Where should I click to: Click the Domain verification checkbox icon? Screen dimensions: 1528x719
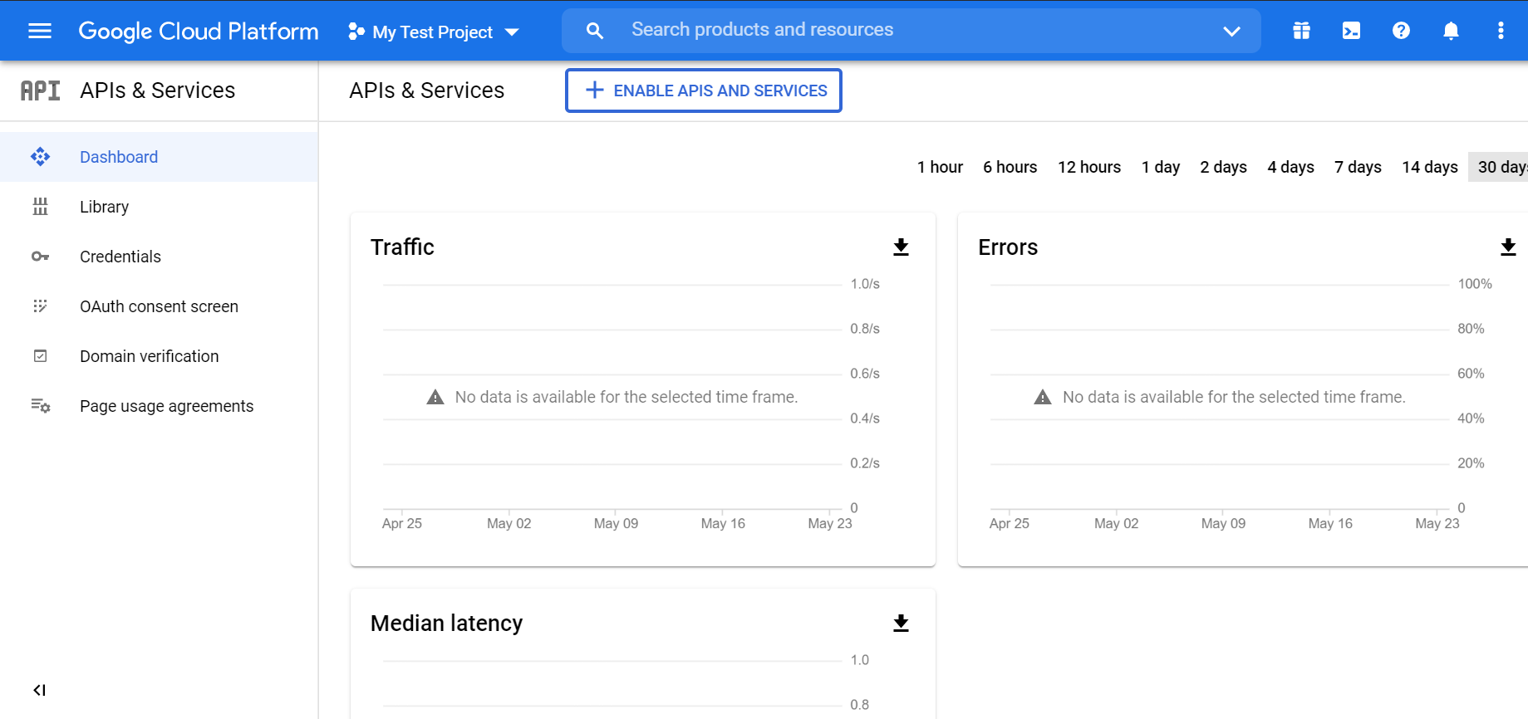coord(40,356)
